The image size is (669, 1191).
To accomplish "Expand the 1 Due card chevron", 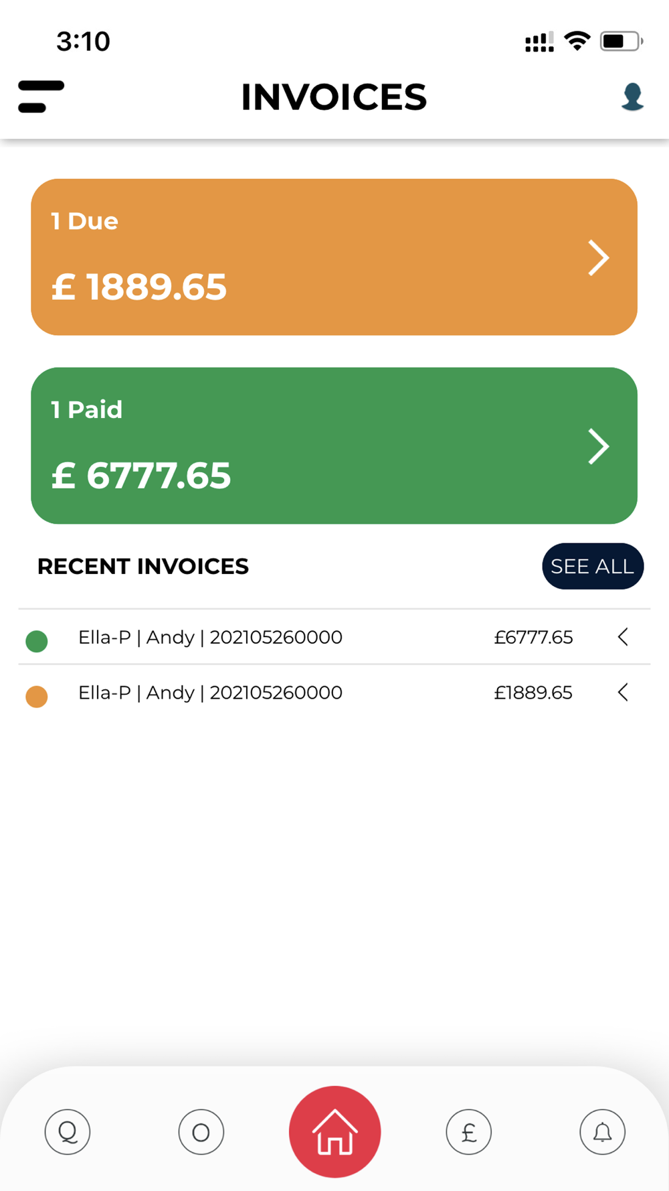I will tap(598, 258).
